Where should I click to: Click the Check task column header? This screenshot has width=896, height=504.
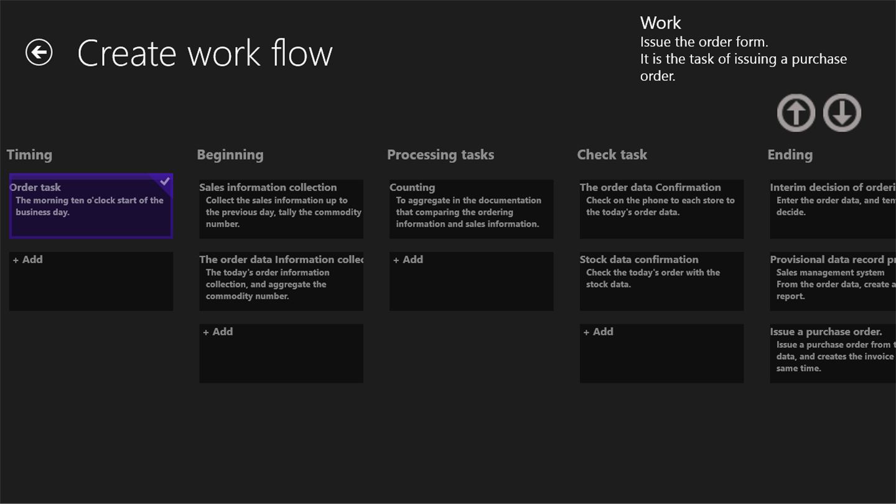point(612,155)
